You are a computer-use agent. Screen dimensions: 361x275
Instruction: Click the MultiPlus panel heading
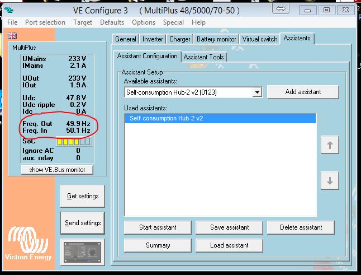(24, 48)
